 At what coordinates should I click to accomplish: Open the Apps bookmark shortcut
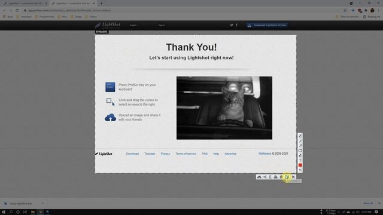(8, 17)
